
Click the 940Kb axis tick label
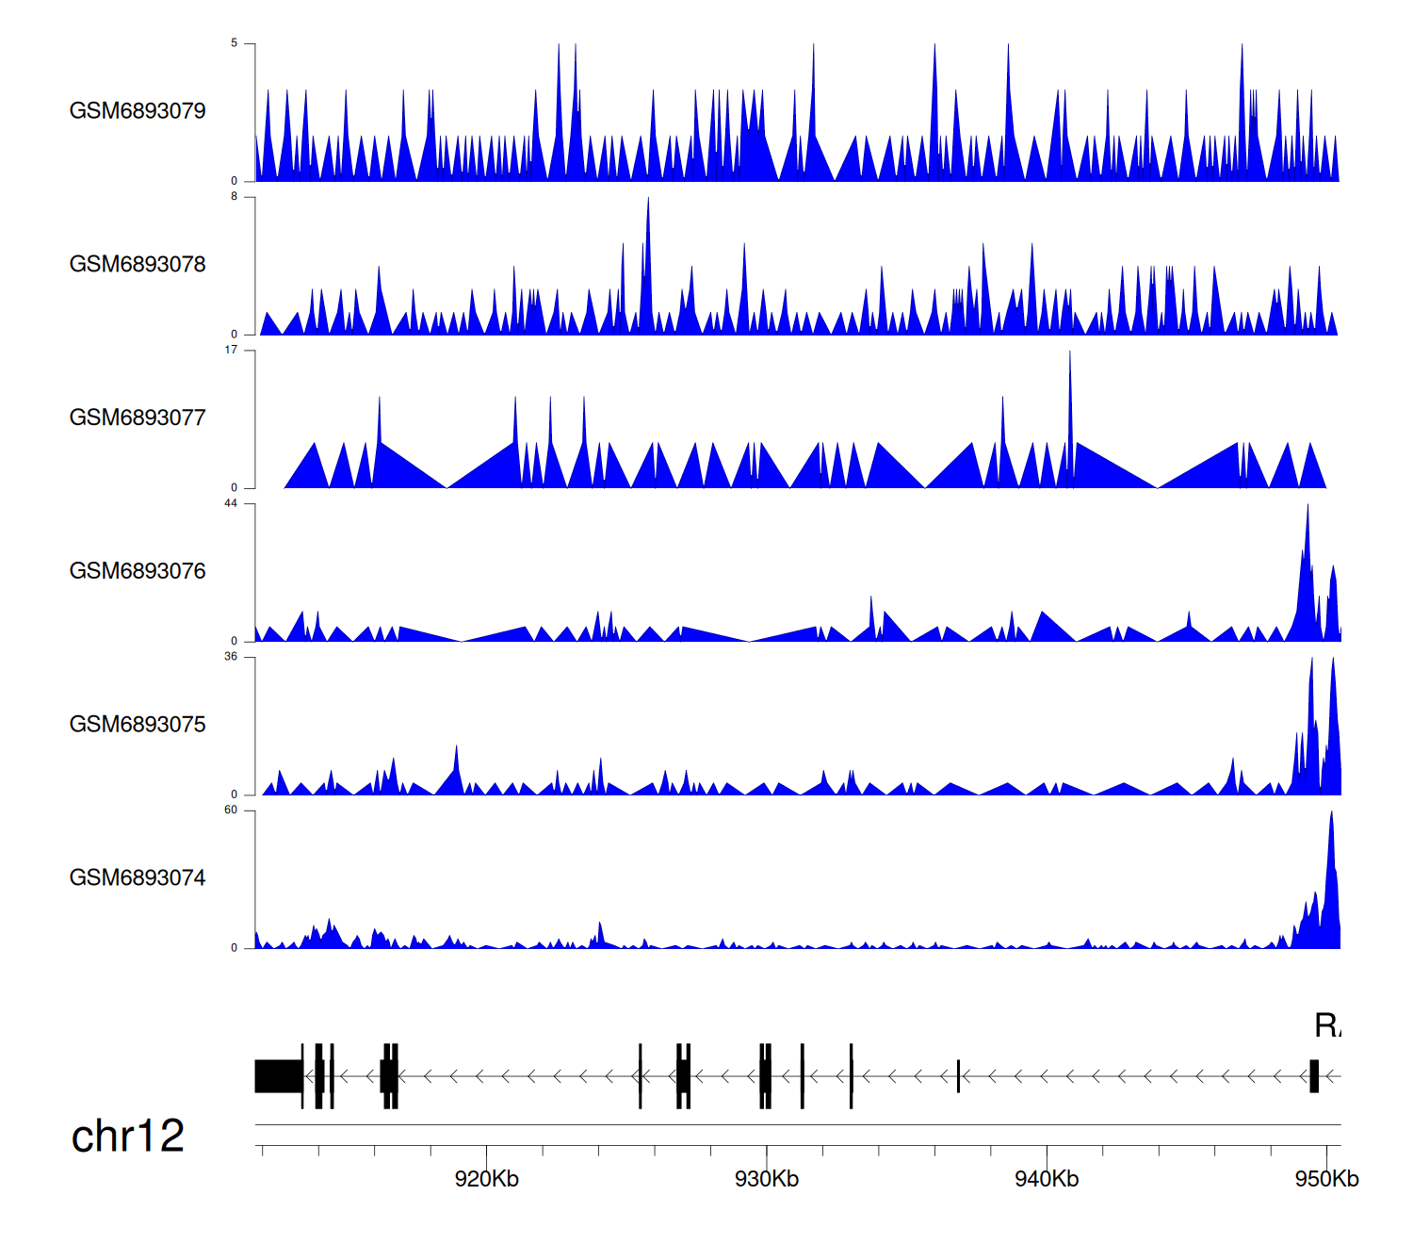coord(1047,1179)
